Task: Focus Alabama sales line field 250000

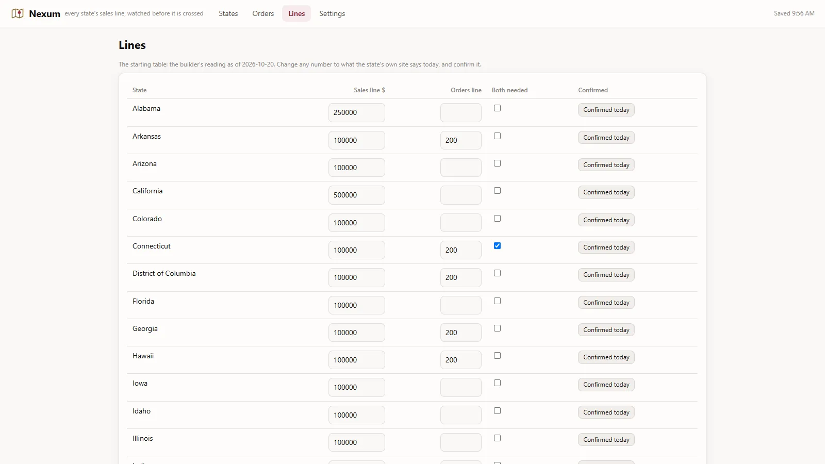Action: (x=357, y=112)
